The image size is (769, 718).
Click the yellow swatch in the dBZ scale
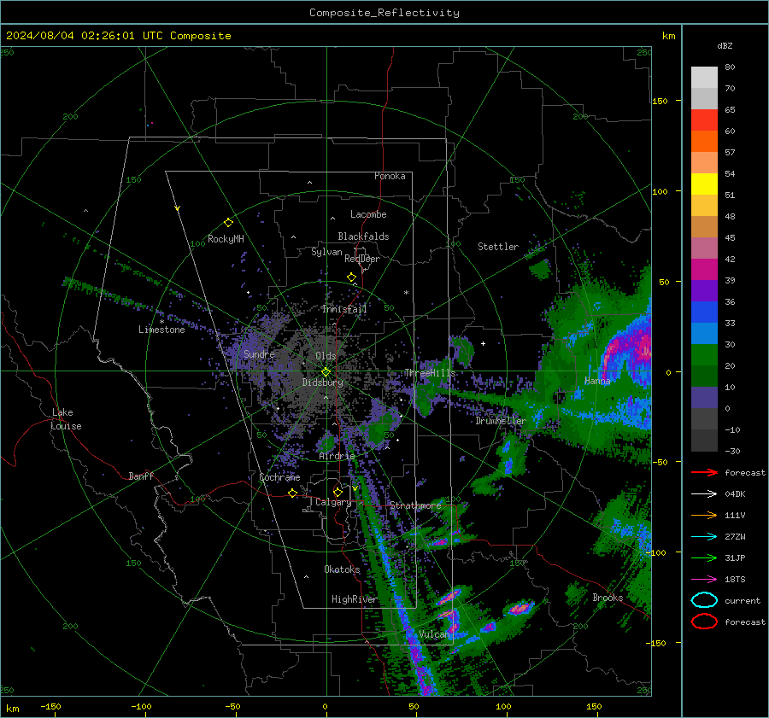(704, 184)
